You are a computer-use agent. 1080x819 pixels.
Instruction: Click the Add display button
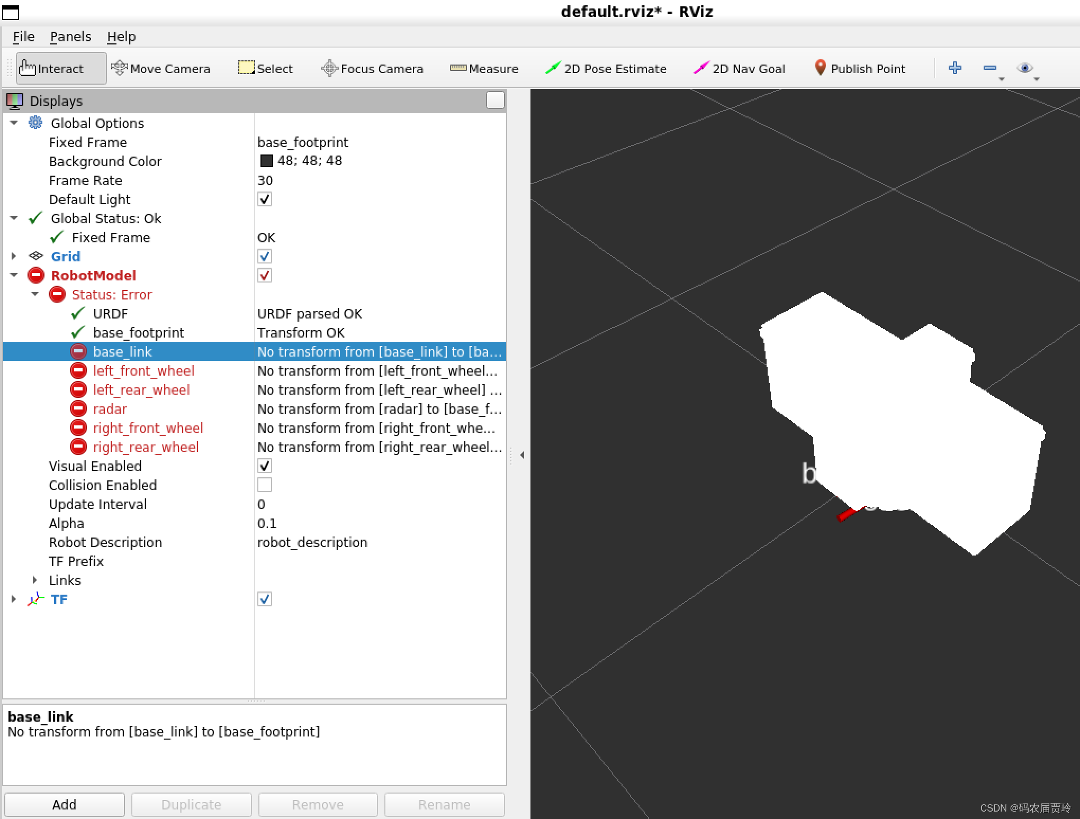[x=64, y=804]
